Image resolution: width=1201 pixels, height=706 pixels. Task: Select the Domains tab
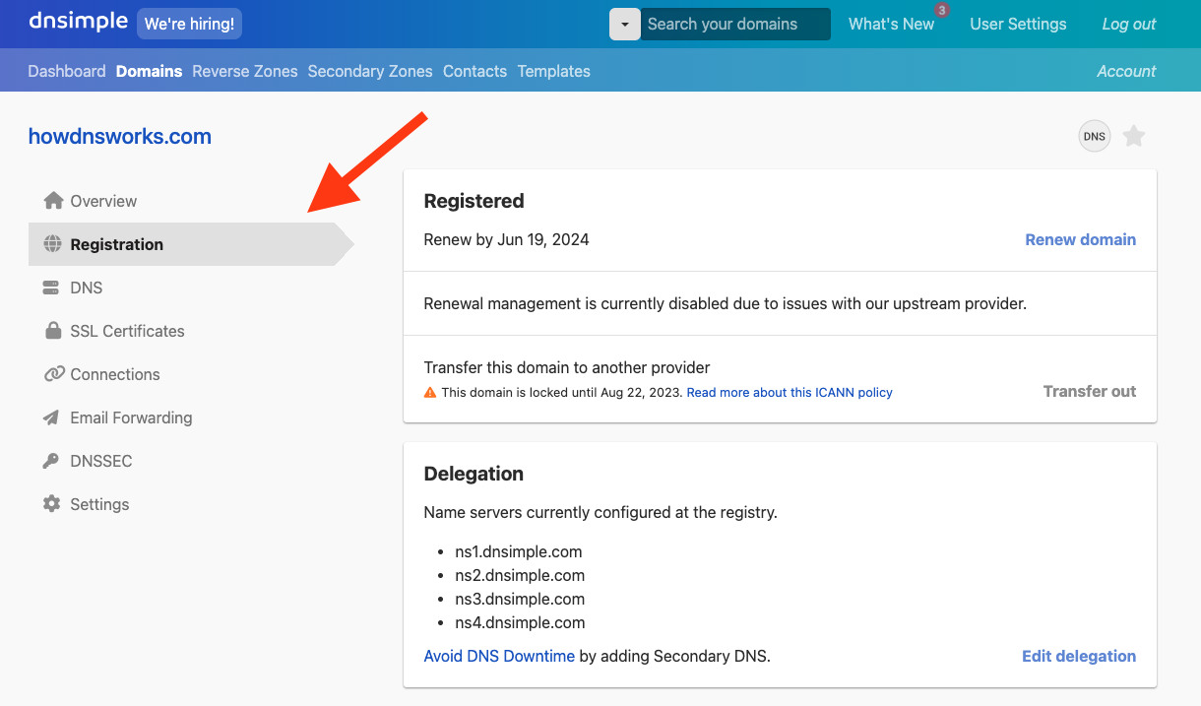click(x=149, y=71)
